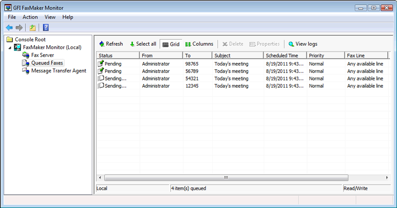Click the horizontal scrollbar left arrow
The height and width of the screenshot is (208, 397).
tap(100, 178)
